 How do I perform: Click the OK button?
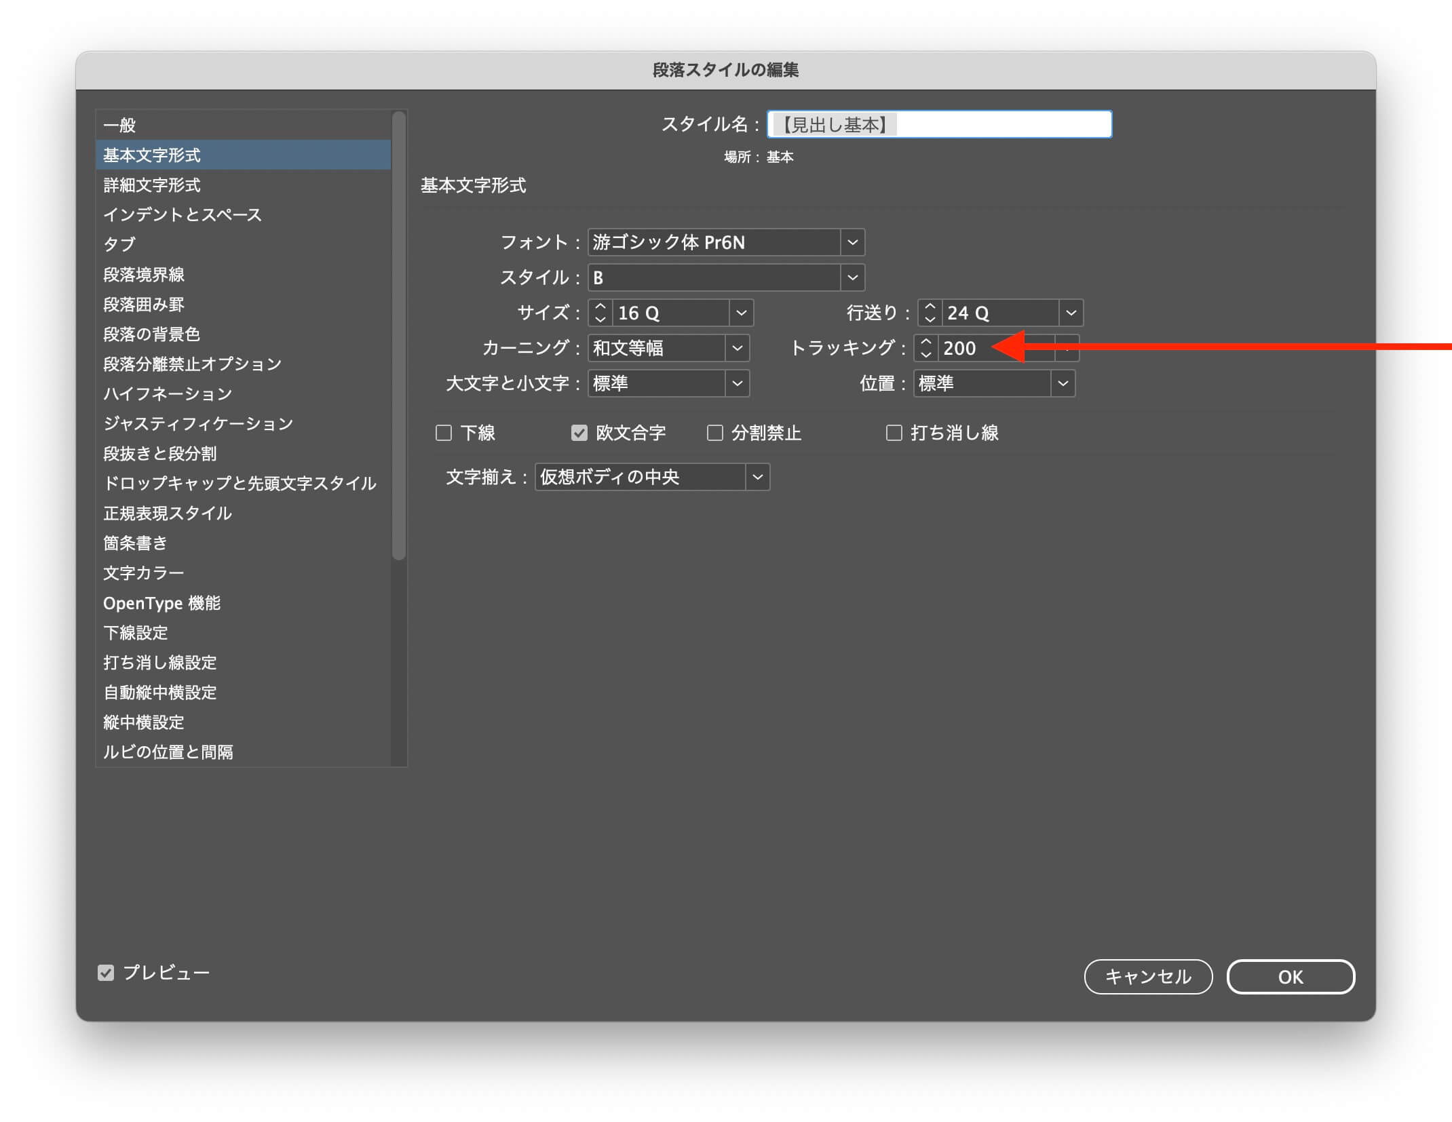coord(1290,977)
